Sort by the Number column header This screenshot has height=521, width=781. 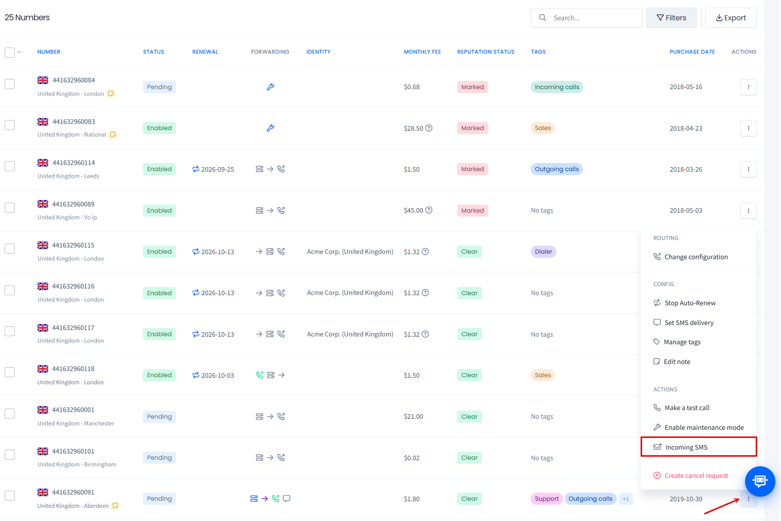49,52
